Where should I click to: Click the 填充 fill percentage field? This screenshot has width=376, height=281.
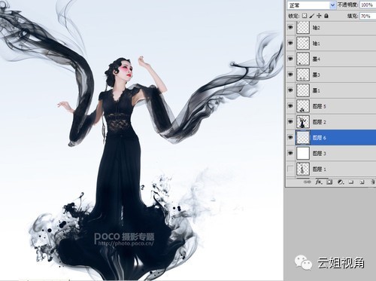pos(368,16)
